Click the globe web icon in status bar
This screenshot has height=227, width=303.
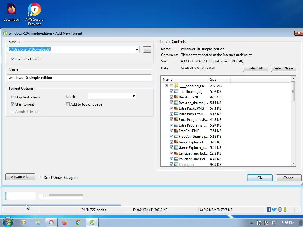tap(280, 210)
